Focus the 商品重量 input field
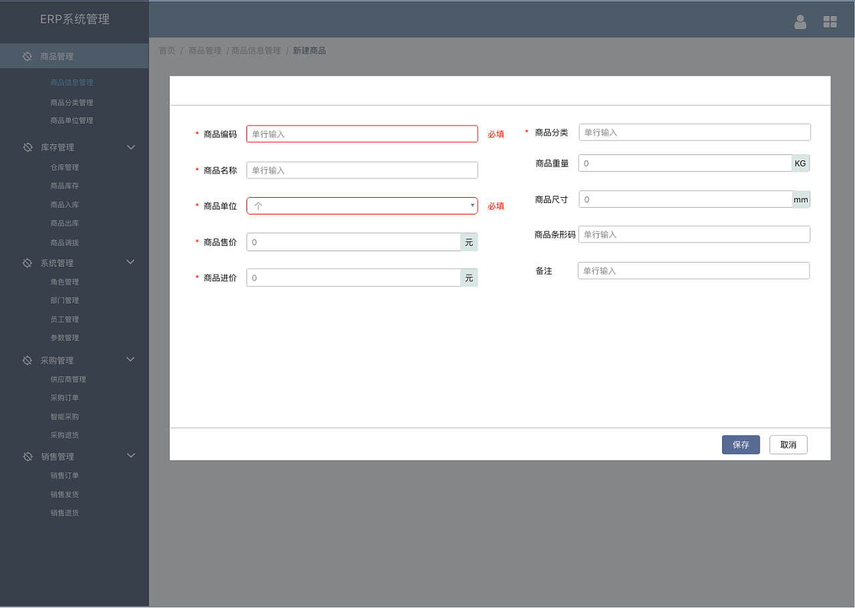Screen dimensions: 855x608 pos(685,164)
